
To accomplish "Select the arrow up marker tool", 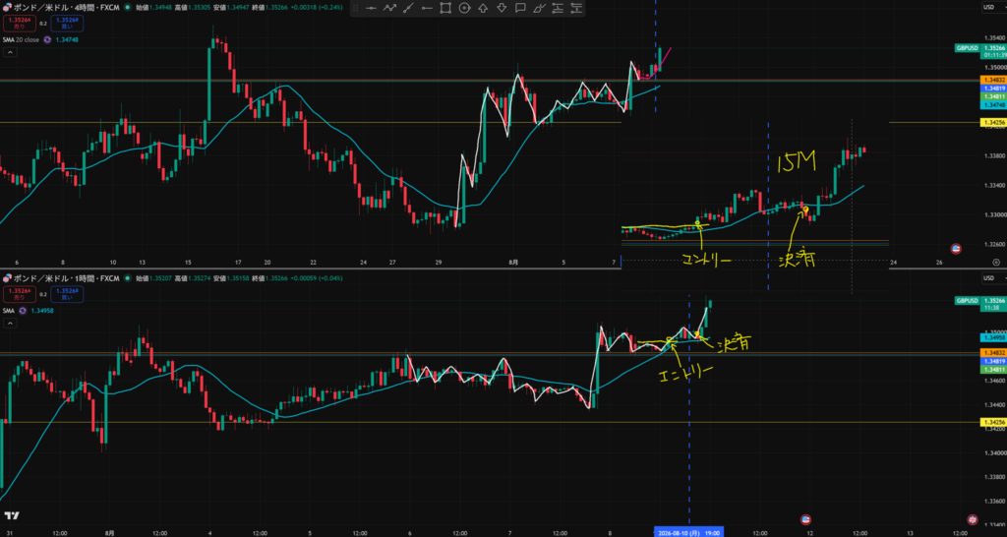I will (x=483, y=8).
